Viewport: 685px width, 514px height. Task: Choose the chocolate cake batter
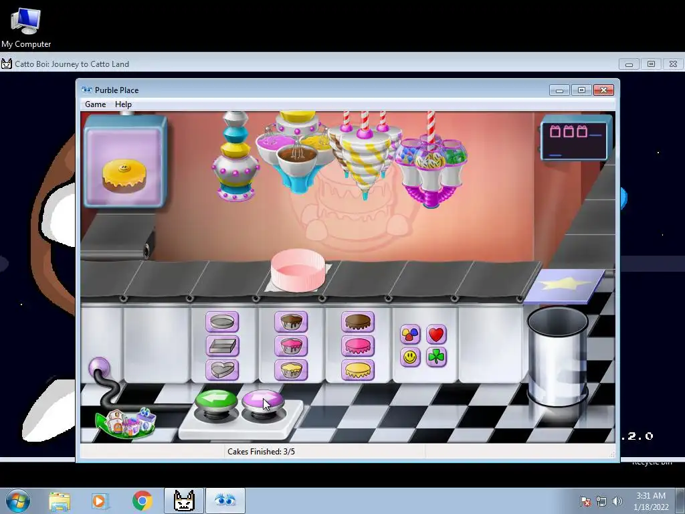pos(291,322)
